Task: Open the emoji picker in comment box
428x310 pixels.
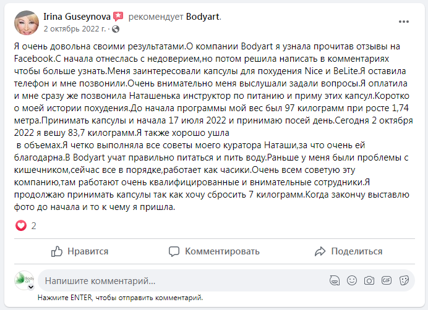Action: [352, 280]
